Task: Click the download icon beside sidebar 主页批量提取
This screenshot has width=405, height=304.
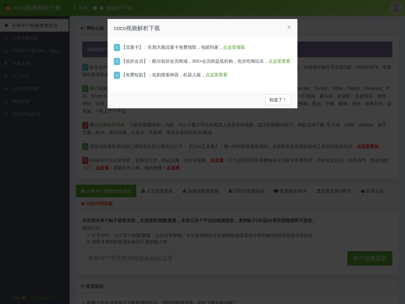Action: [6, 38]
